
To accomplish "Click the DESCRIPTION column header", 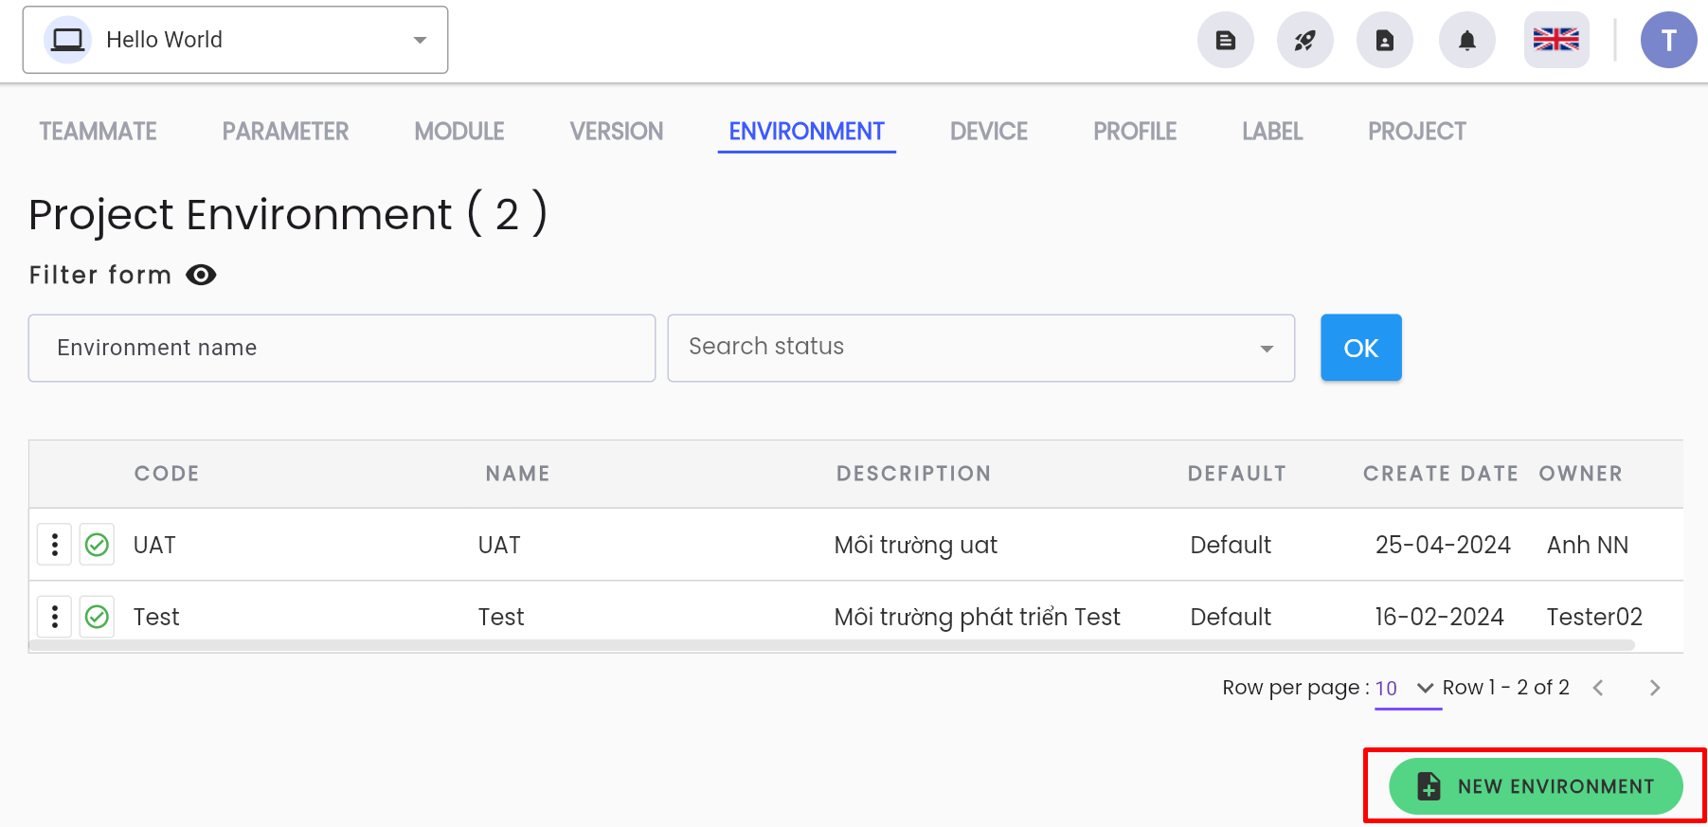I will [914, 474].
